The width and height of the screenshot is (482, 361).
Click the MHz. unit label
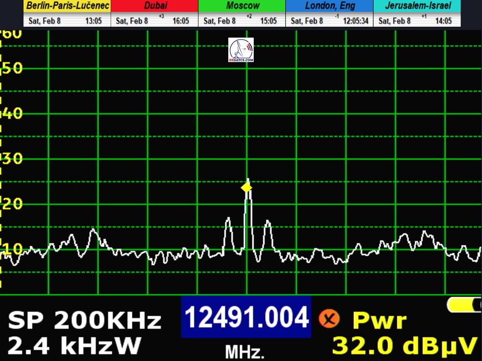pyautogui.click(x=244, y=351)
